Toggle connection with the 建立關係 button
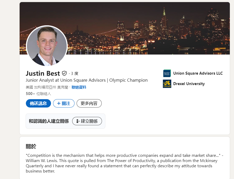Screen dimensions: 234x179 tap(87, 121)
